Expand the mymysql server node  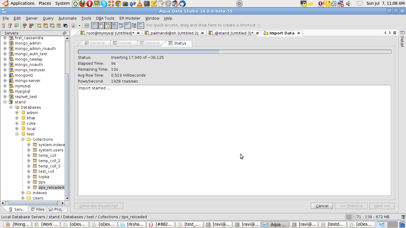(5, 86)
